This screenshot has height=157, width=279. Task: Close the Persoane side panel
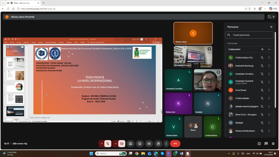click(x=271, y=27)
